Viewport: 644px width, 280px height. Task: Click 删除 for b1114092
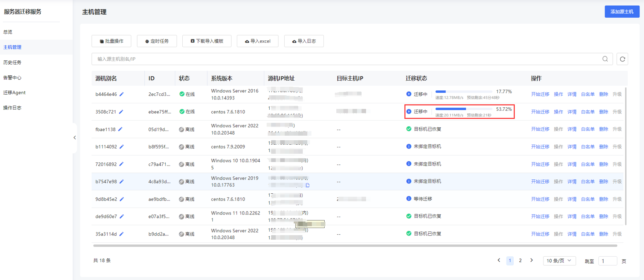click(603, 147)
